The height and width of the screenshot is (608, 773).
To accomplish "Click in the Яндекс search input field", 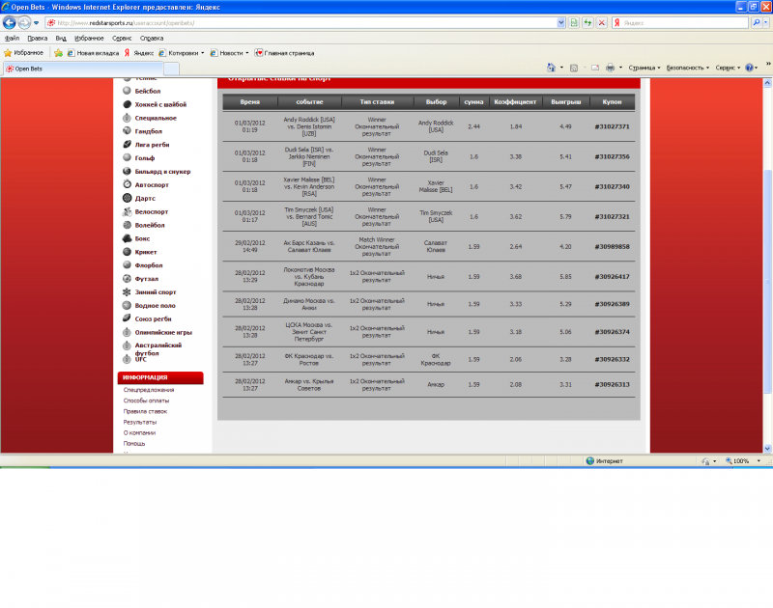I will tap(684, 22).
